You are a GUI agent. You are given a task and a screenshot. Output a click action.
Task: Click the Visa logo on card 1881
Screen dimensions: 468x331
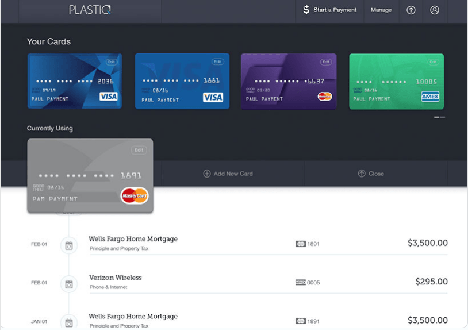(213, 97)
